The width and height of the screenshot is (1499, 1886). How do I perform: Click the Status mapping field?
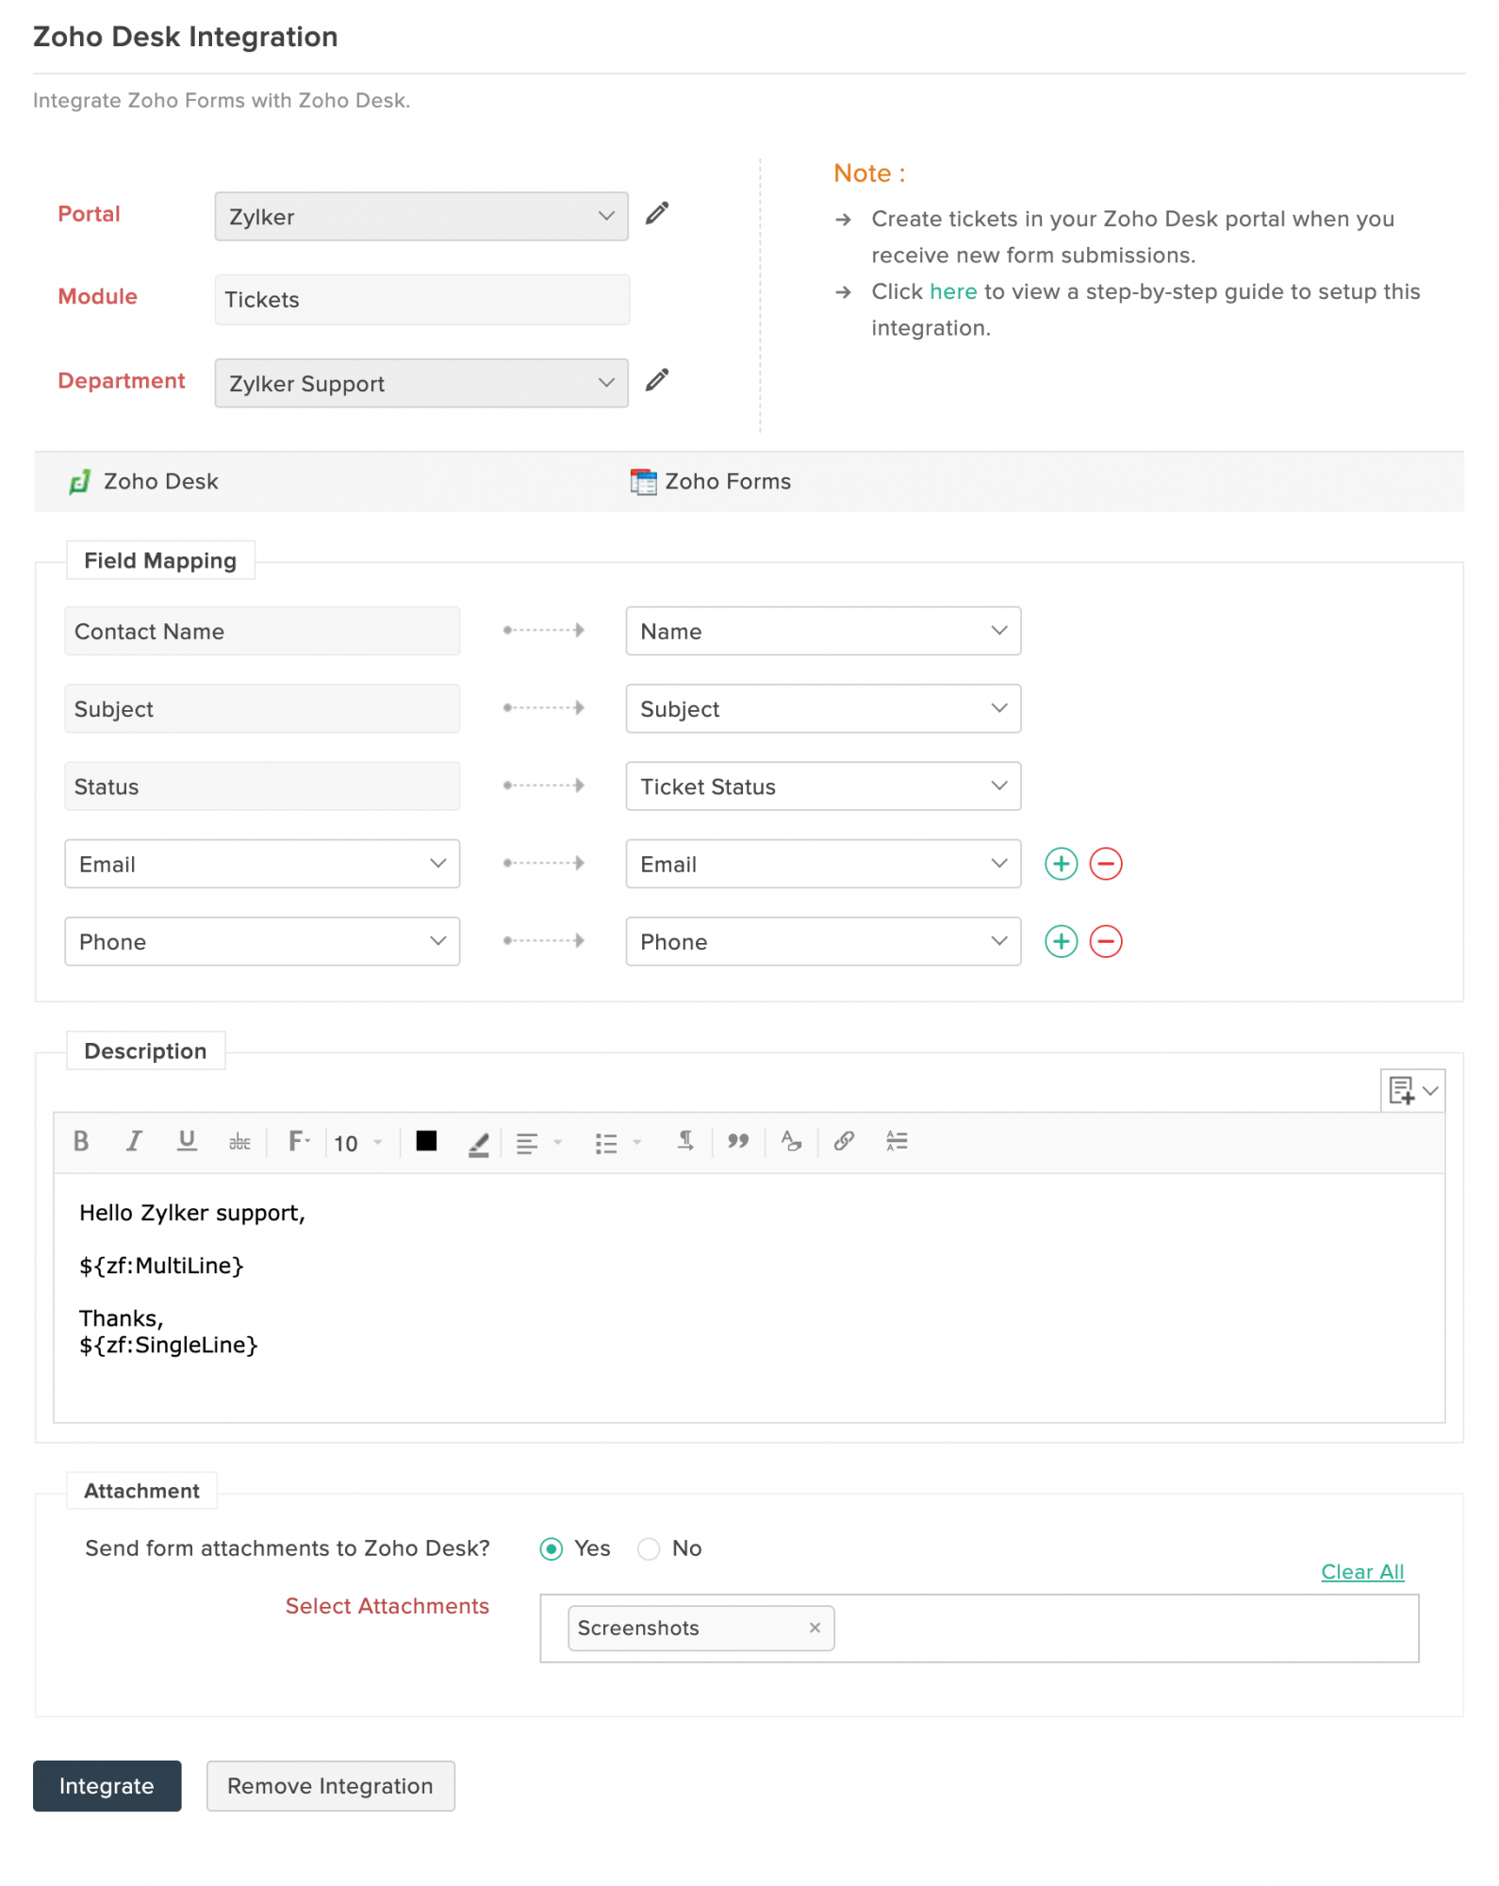262,786
